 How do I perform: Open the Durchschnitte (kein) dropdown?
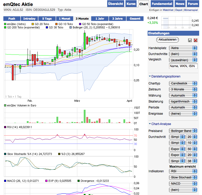(x=183, y=54)
